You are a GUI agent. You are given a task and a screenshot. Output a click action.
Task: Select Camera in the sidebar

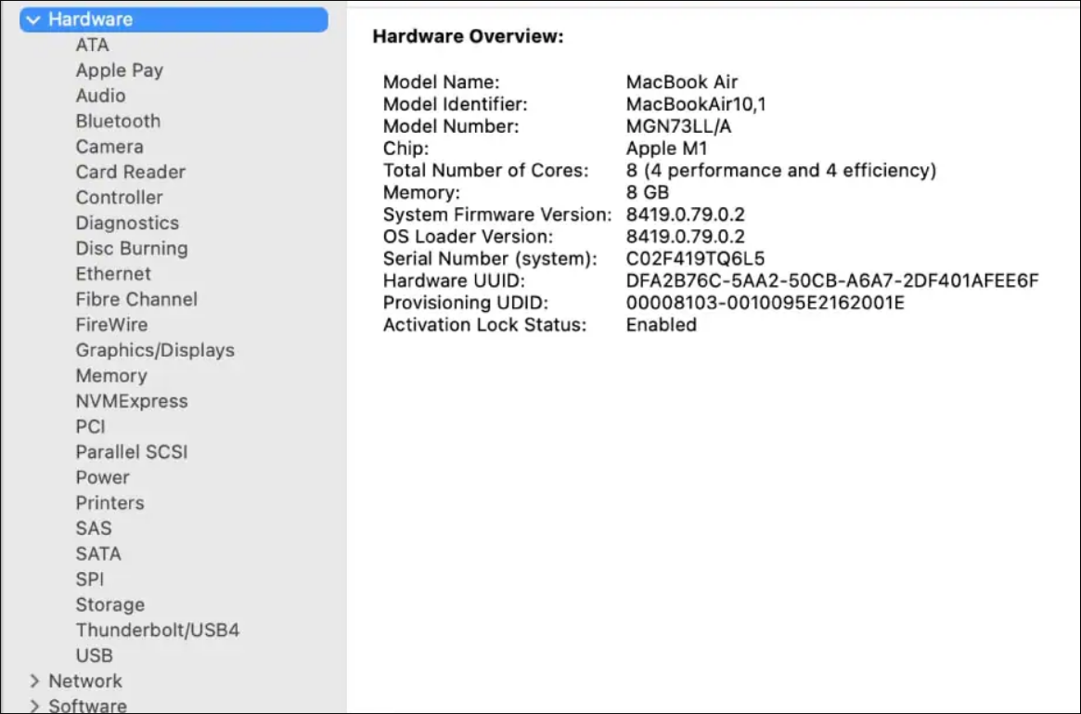[x=109, y=147]
